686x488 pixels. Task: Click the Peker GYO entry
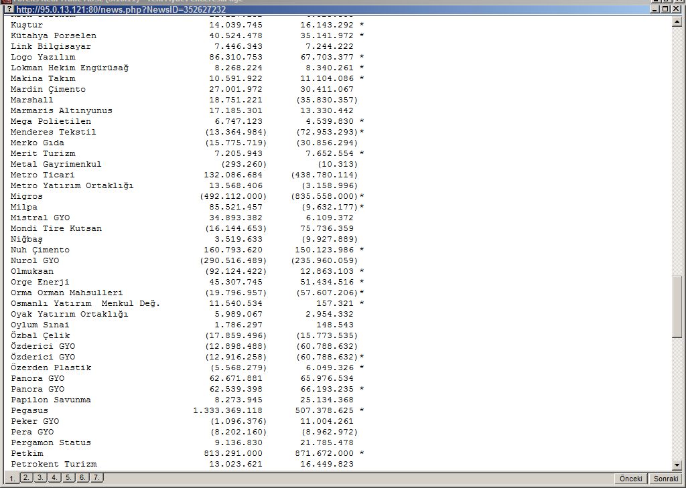(x=35, y=421)
